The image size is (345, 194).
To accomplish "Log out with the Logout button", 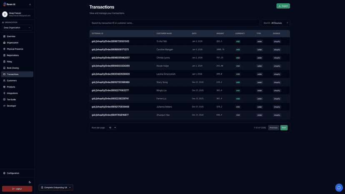I will point(17,189).
